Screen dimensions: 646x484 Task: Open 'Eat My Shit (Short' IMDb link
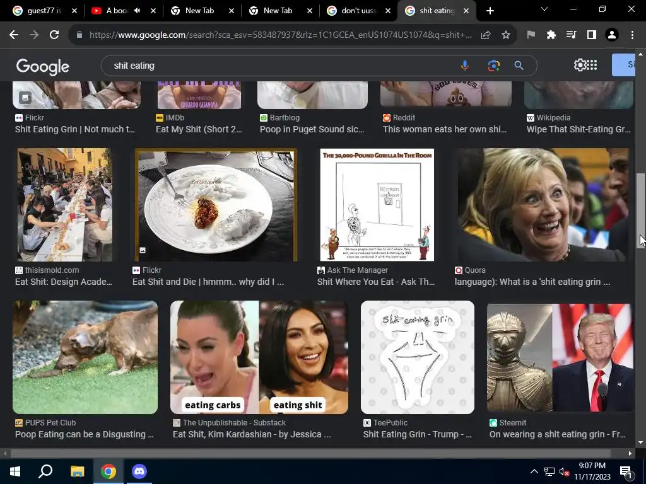[199, 129]
